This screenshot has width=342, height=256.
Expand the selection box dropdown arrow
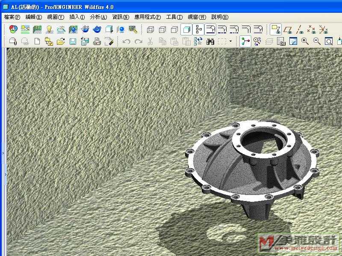[231, 41]
